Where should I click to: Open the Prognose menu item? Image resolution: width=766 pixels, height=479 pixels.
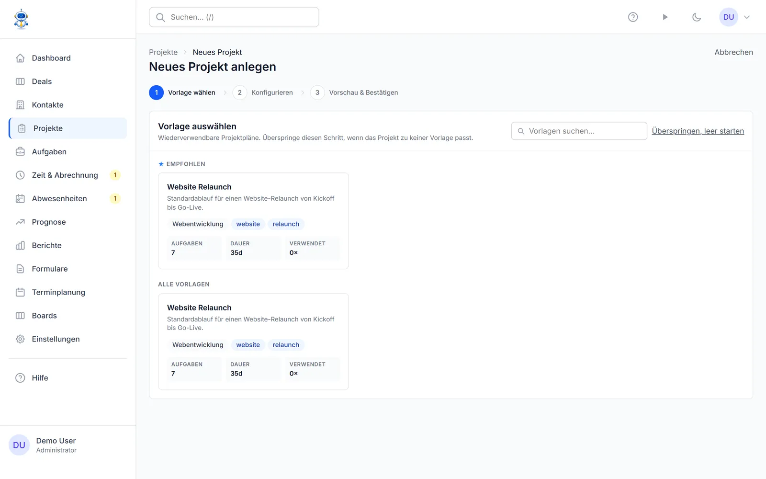68,222
